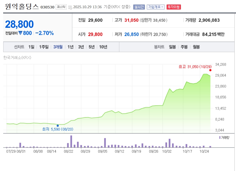The height and width of the screenshot is (171, 236).
Task: Switch line chart to 1일 view
Action: tap(31, 47)
